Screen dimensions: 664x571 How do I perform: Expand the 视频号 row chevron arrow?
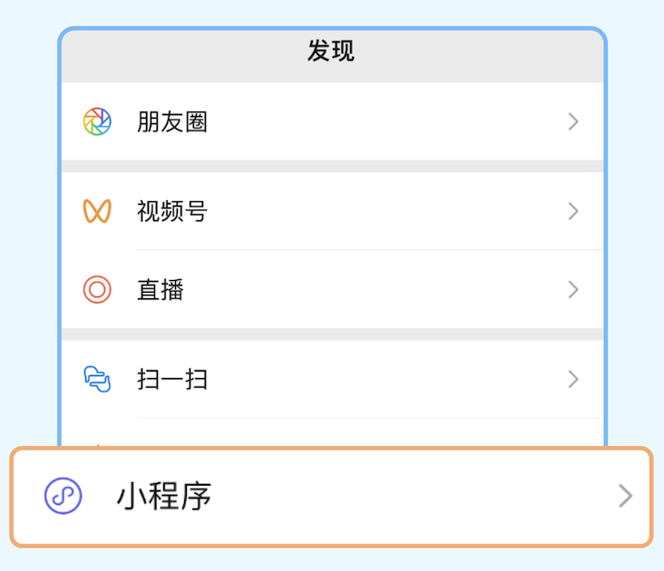(x=573, y=211)
